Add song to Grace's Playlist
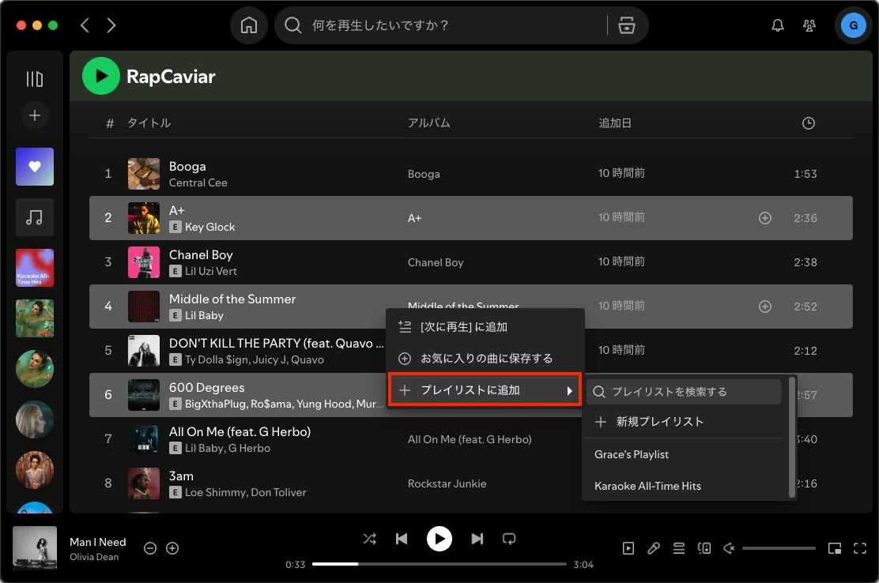The height and width of the screenshot is (583, 879). [x=632, y=454]
